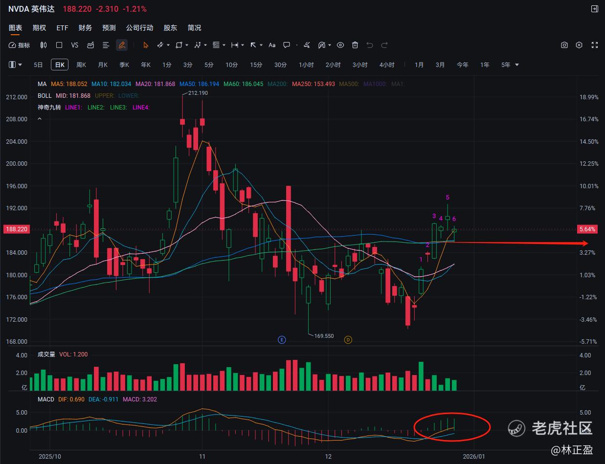Click the D dividend event marker
The height and width of the screenshot is (464, 605).
coord(348,340)
